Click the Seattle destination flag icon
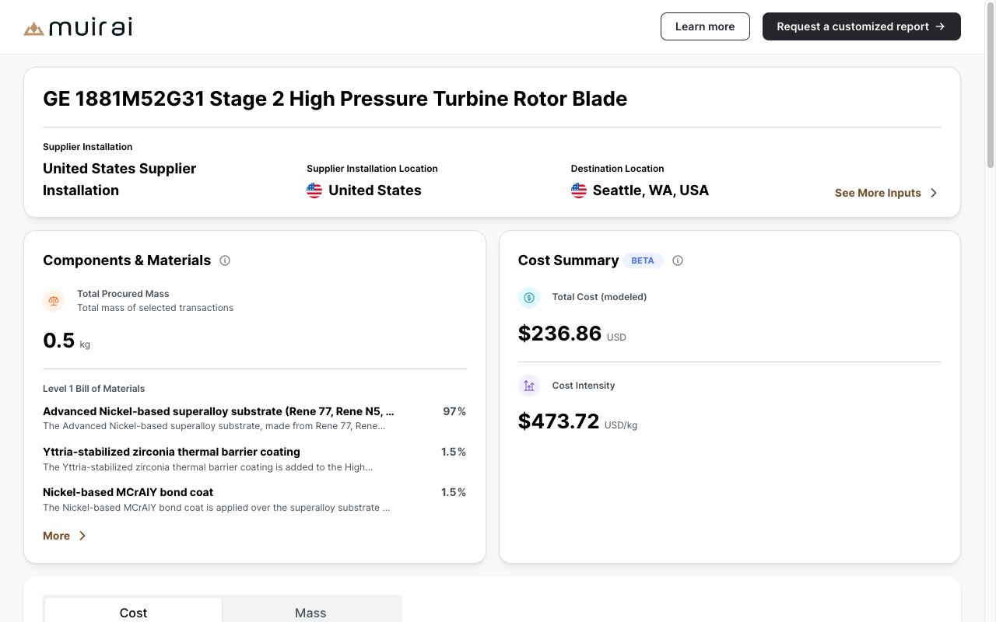Image resolution: width=996 pixels, height=622 pixels. tap(579, 190)
